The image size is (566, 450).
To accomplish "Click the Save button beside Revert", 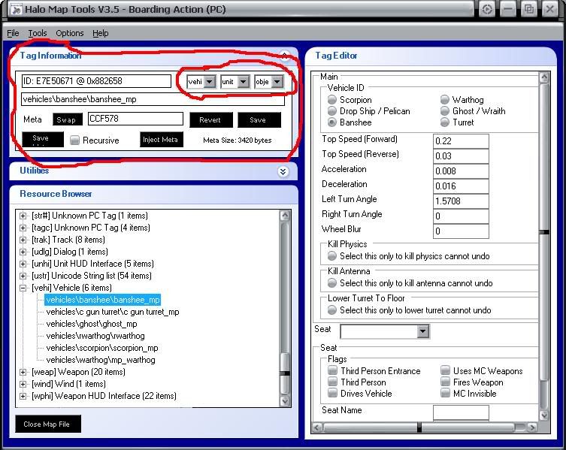I will [x=259, y=119].
